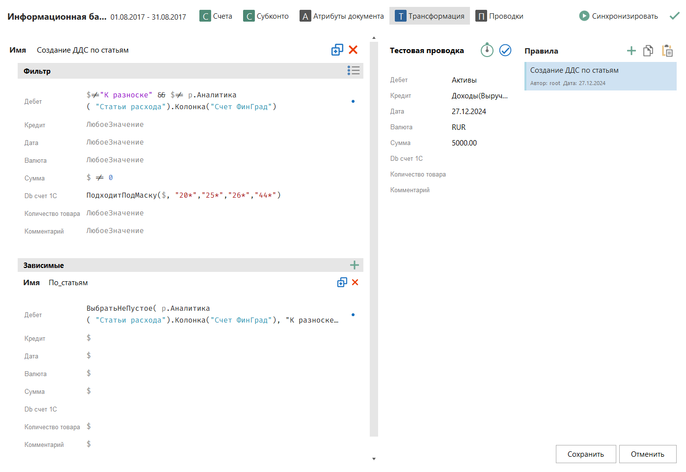The image size is (686, 472).
Task: Click the blue dot beside dependent Дебет expression
Action: click(x=353, y=315)
